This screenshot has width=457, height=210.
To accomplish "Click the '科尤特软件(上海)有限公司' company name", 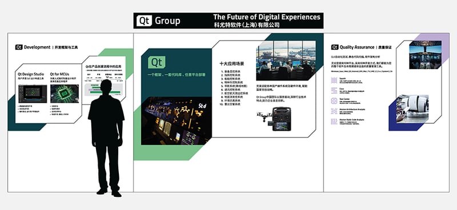I will 247,25.
